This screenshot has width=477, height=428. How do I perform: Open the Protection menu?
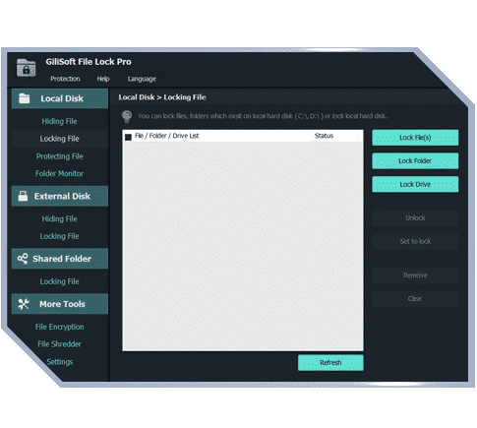(65, 79)
